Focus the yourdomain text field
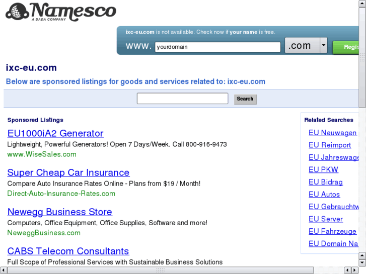The width and height of the screenshot is (366, 274). (217, 47)
